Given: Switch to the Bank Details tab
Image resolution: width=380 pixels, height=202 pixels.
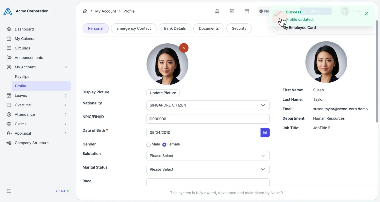Looking at the screenshot, I should tap(175, 28).
